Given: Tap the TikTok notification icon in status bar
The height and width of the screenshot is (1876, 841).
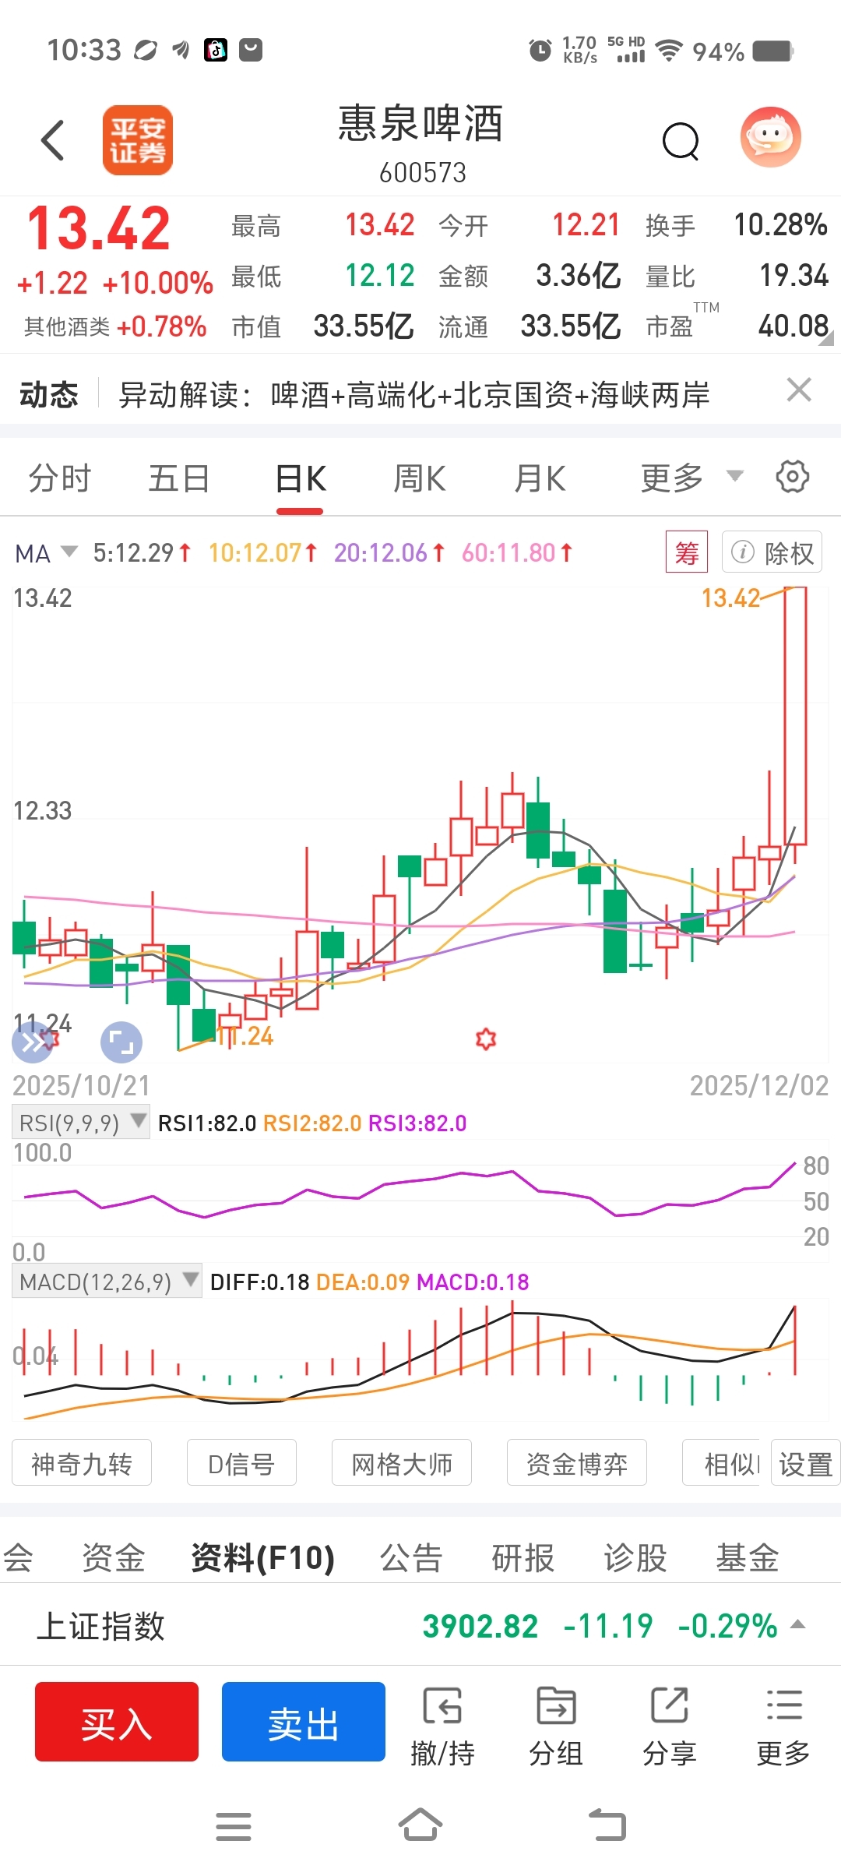Looking at the screenshot, I should coord(216,50).
